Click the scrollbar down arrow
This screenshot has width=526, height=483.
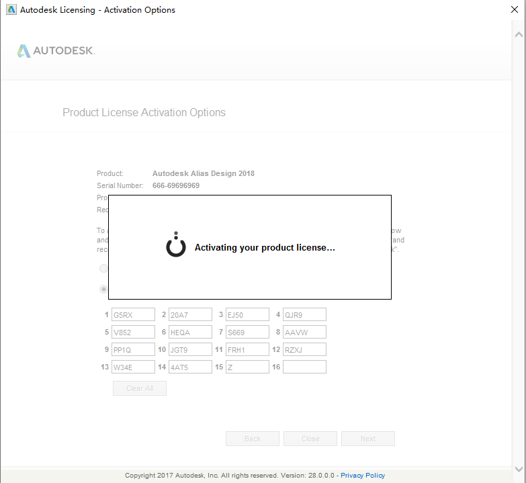519,469
